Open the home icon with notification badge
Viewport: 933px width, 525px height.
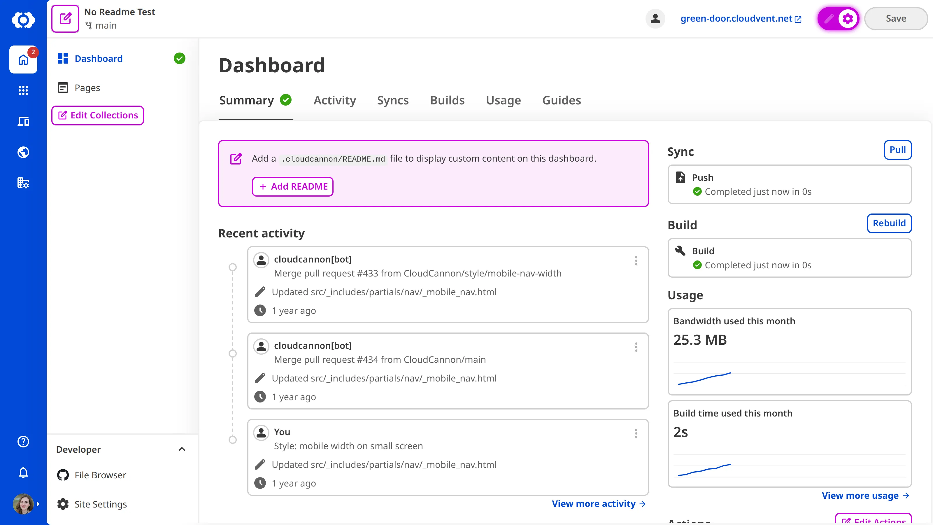[x=23, y=60]
